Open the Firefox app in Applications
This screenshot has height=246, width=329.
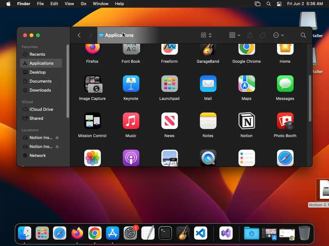point(92,49)
